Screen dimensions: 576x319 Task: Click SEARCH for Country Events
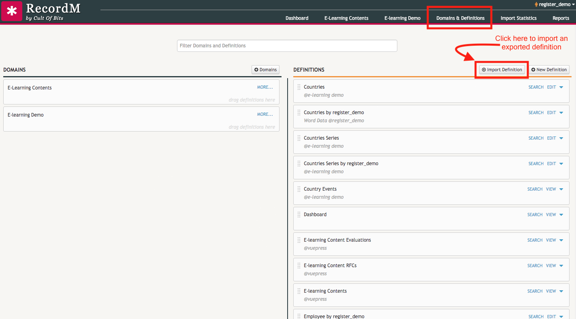click(535, 189)
